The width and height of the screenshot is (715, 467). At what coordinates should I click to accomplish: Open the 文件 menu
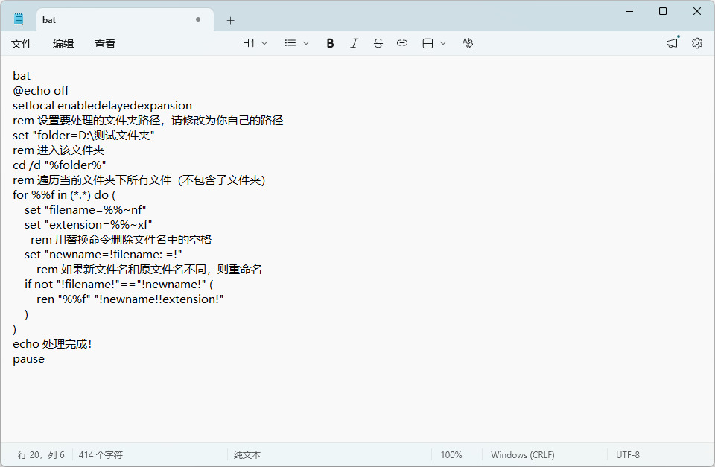tap(22, 44)
